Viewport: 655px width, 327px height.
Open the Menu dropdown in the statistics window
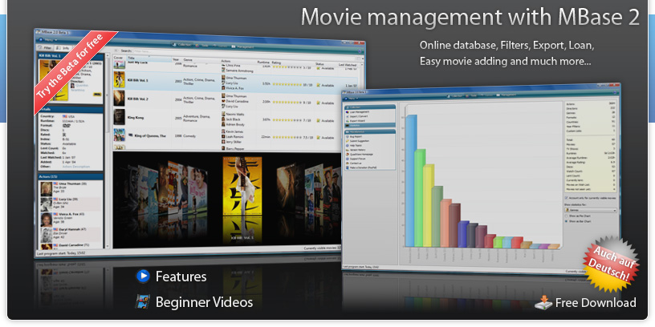click(x=350, y=99)
